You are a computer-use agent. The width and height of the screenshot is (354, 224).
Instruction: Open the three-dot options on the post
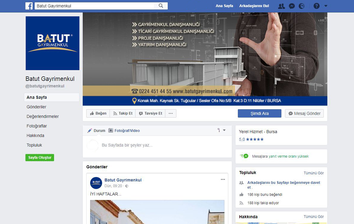(x=223, y=180)
